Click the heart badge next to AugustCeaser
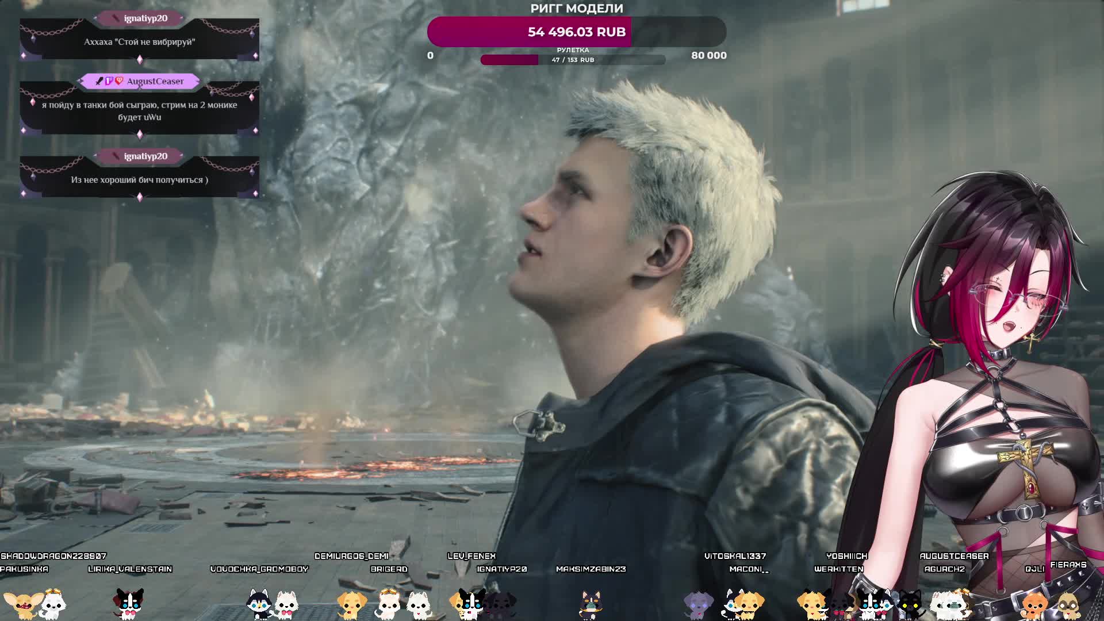The height and width of the screenshot is (621, 1104). [119, 81]
